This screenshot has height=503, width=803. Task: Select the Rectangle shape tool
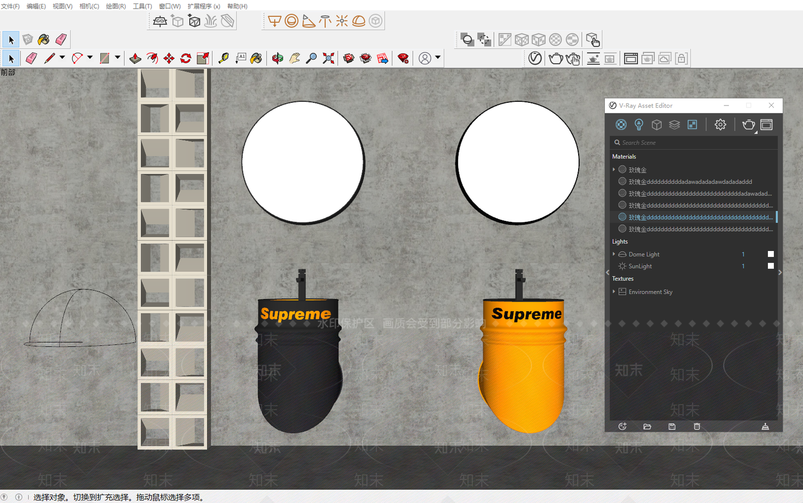(x=104, y=59)
